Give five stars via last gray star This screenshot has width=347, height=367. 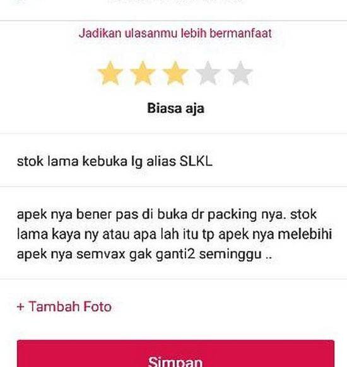pos(240,73)
